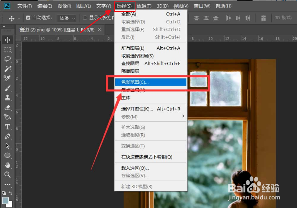
Task: Choose 在快速蒙版模式下编辑(Q) entry
Action: coord(151,157)
